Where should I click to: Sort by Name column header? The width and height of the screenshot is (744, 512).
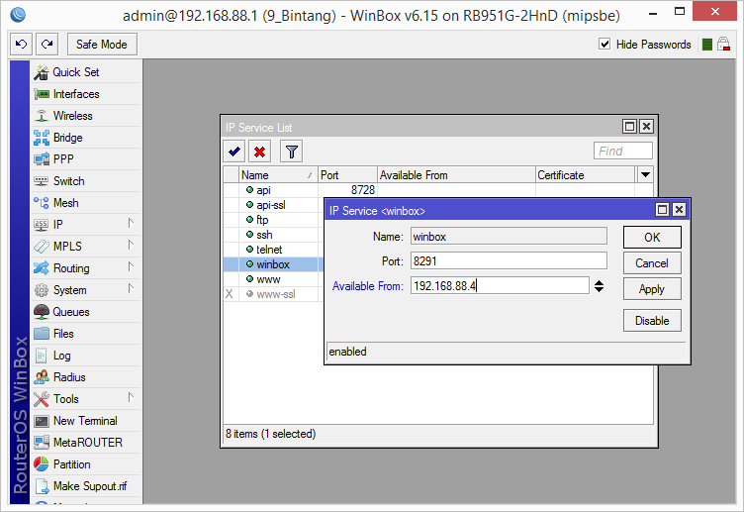click(x=278, y=175)
